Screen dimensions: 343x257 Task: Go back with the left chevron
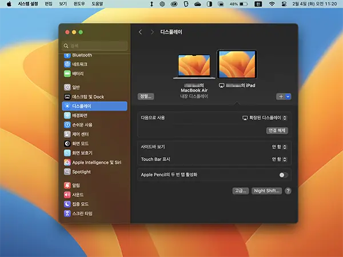tap(140, 32)
